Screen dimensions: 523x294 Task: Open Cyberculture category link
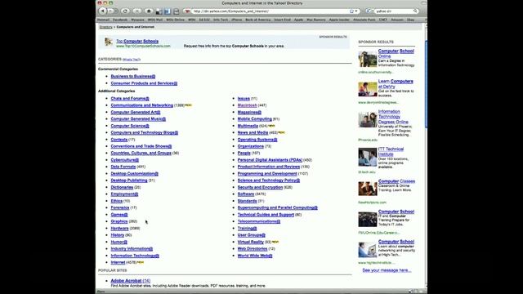click(x=124, y=160)
